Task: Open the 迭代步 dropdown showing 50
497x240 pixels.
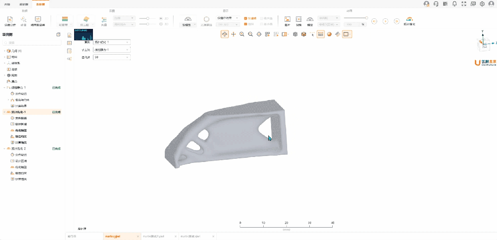Action: pyautogui.click(x=111, y=57)
